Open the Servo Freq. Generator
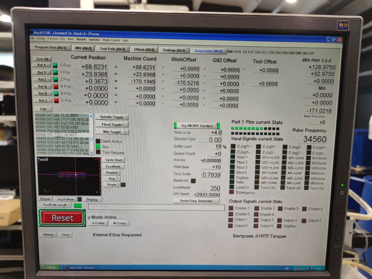This screenshot has width=372, height=279. 196,201
